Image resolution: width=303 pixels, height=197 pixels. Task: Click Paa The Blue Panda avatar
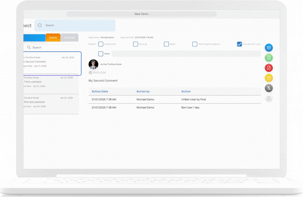(x=93, y=64)
